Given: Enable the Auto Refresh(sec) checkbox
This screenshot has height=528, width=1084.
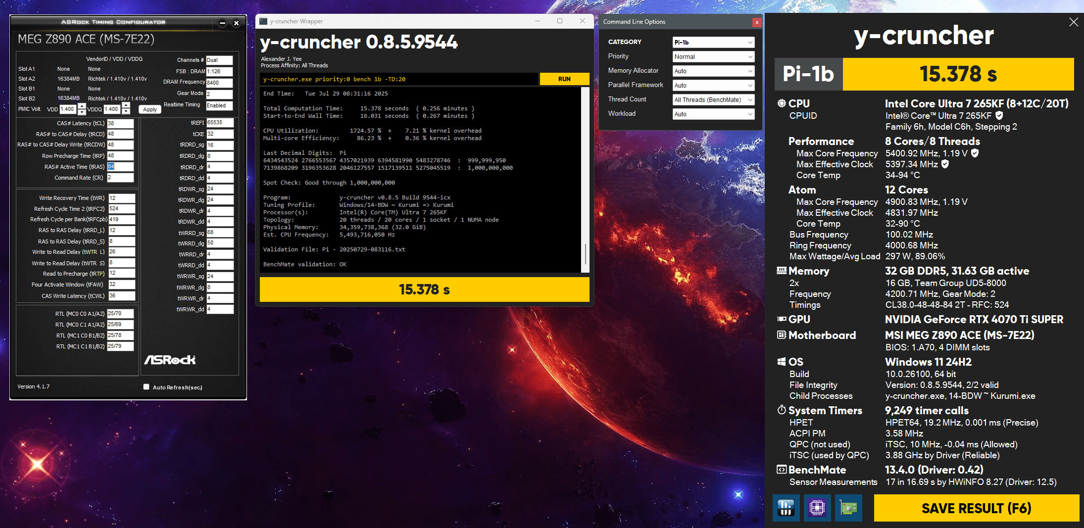Looking at the screenshot, I should 146,387.
